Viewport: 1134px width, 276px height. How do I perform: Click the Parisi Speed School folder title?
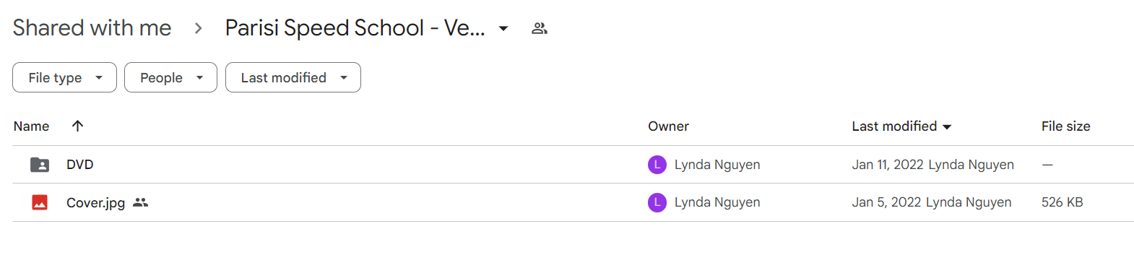[x=355, y=27]
